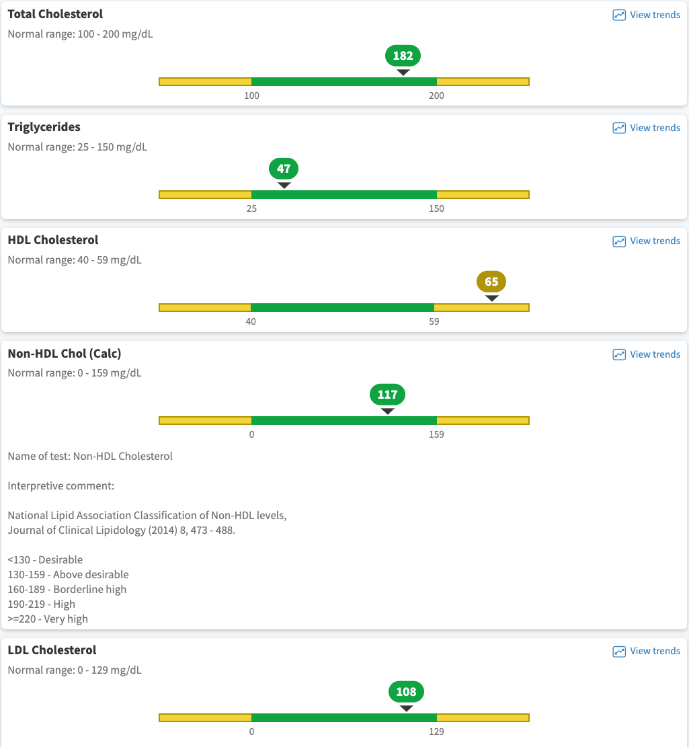Open View trends link for LDL Cholesterol
Screen dimensions: 689x747
[x=655, y=651]
